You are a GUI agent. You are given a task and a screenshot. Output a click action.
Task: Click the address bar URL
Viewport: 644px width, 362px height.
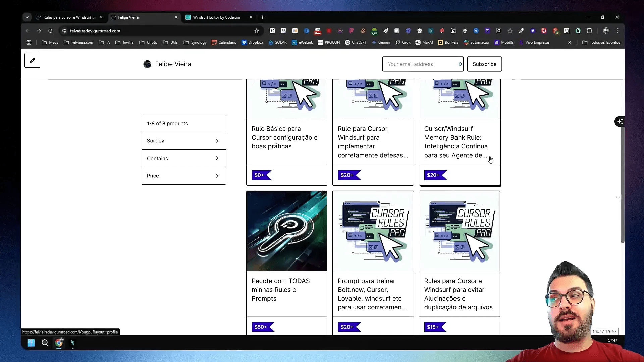click(x=95, y=31)
